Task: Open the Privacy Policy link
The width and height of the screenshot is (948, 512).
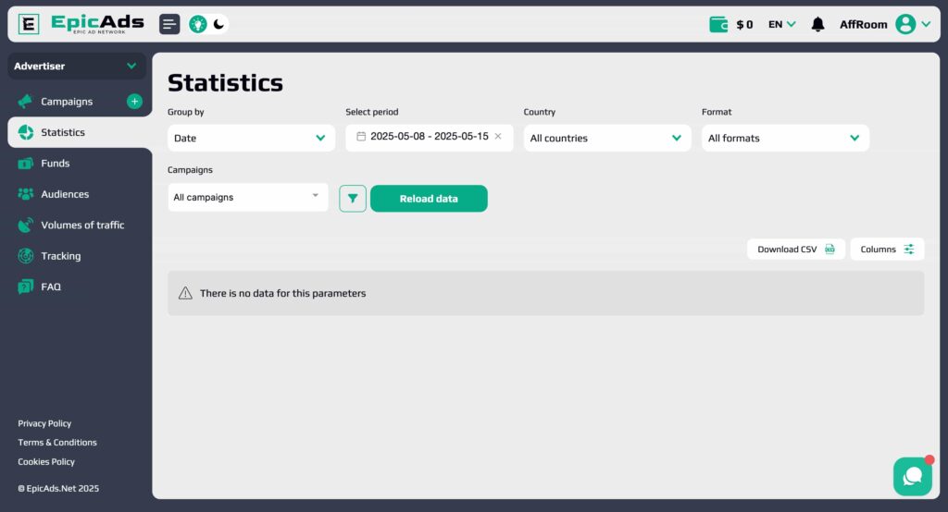Action: [44, 423]
